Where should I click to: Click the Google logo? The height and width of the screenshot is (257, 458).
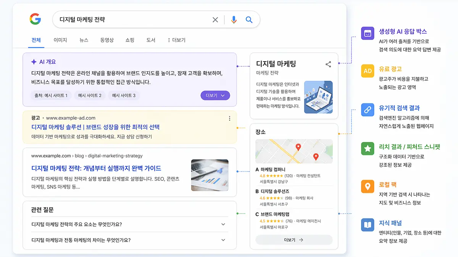coord(35,19)
